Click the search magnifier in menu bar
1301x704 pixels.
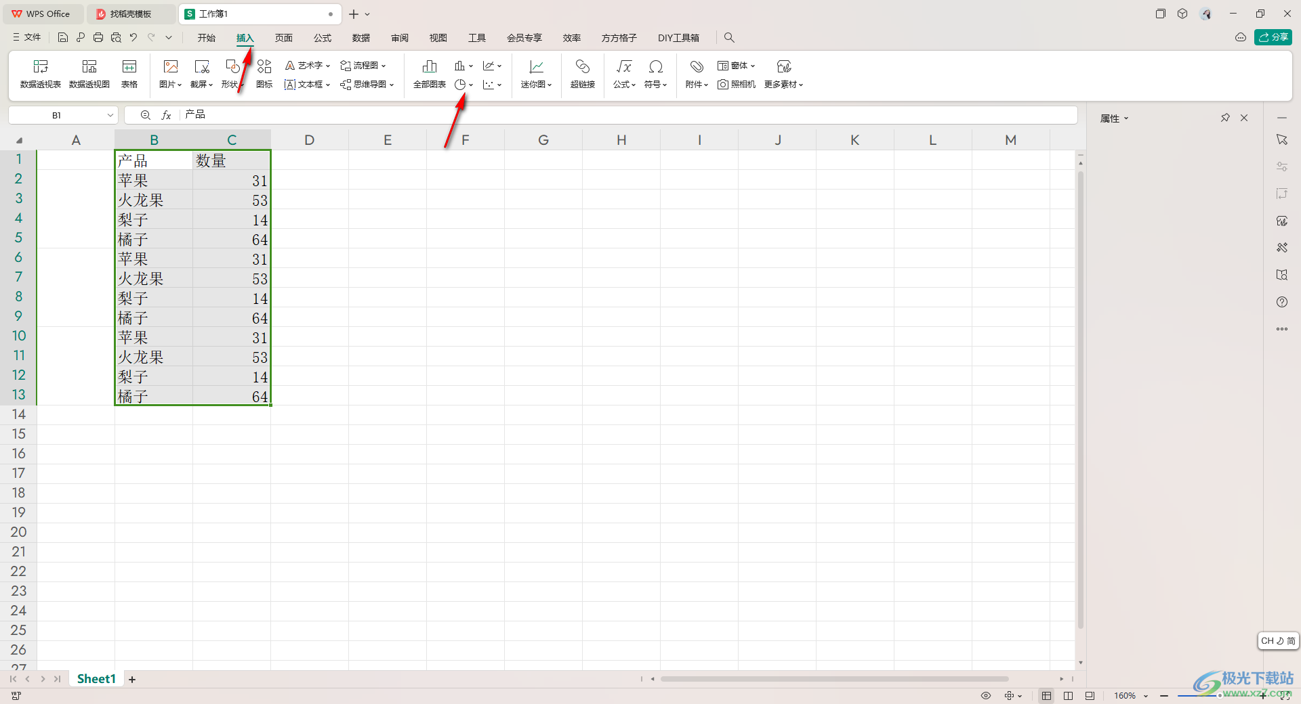729,38
